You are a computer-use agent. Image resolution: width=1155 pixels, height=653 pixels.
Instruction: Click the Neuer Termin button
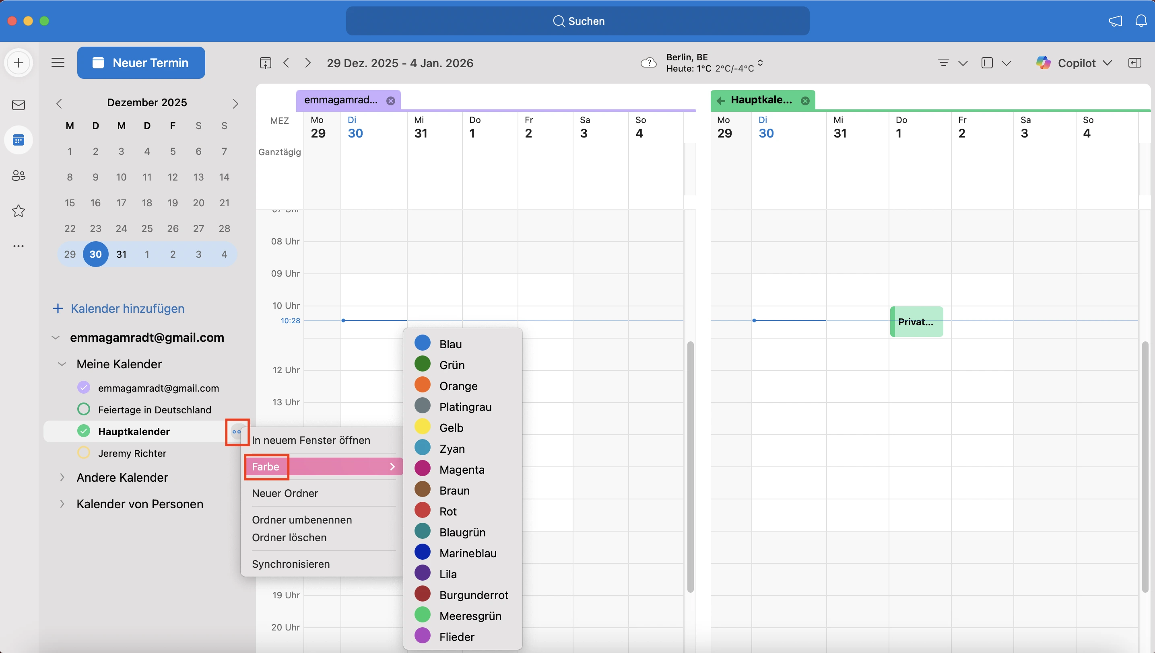click(x=141, y=63)
